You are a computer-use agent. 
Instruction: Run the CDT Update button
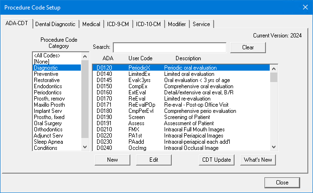click(216, 160)
